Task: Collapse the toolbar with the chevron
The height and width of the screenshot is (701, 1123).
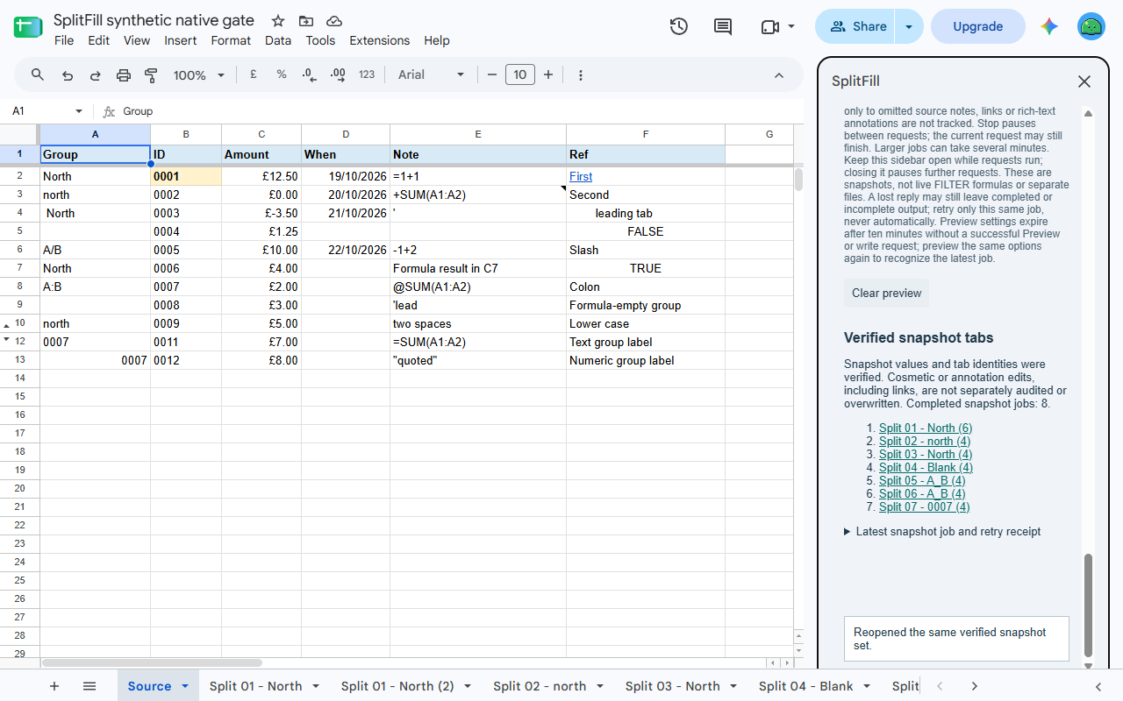Action: (779, 75)
